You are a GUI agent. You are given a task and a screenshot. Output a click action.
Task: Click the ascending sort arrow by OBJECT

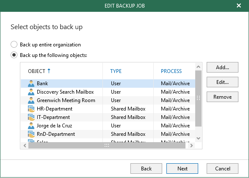pos(49,71)
